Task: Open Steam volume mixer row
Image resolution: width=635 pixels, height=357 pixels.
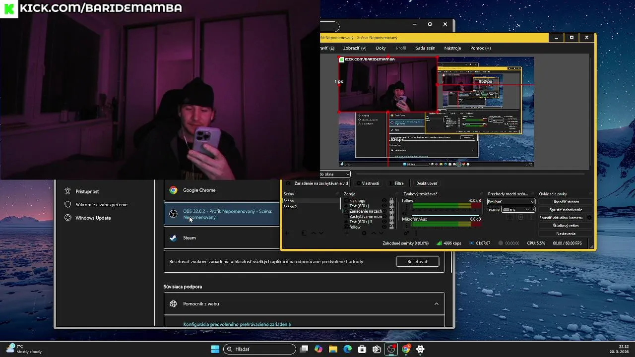Action: pos(222,238)
